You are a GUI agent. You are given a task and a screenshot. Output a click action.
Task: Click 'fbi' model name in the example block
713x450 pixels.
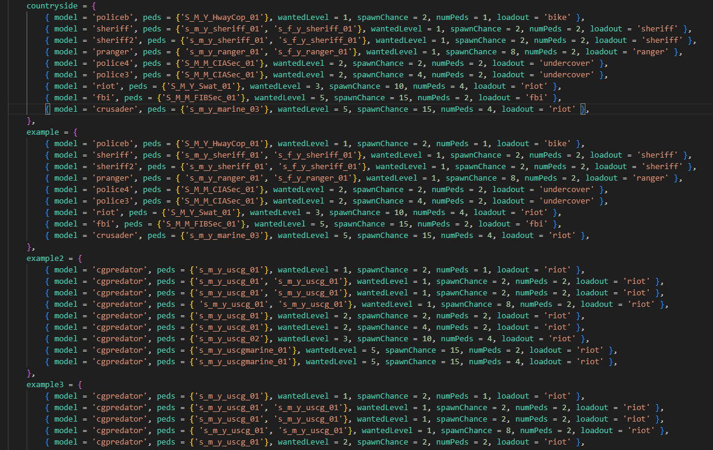coord(103,224)
